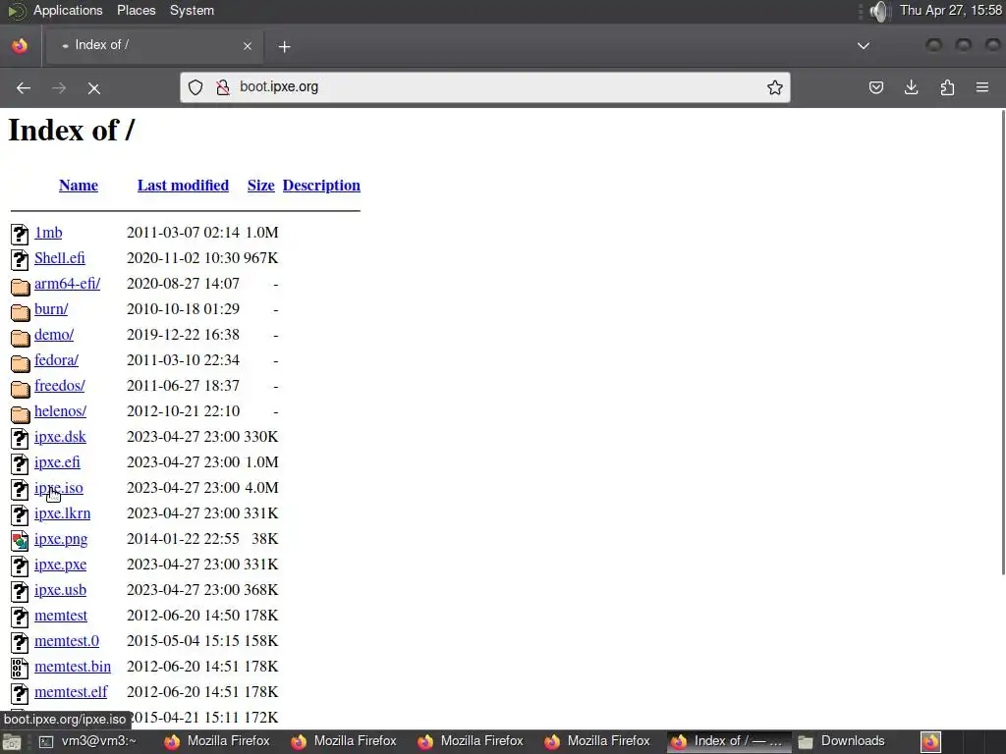1006x754 pixels.
Task: Click the binary icon next to memtest.bin
Action: pyautogui.click(x=20, y=668)
